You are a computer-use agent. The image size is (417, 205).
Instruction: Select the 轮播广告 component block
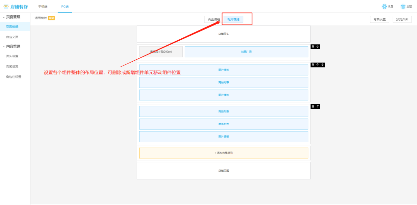(x=246, y=52)
